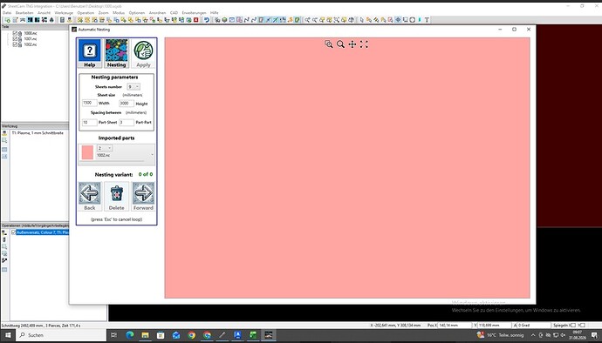Click weather 16°C widget in taskbar
Screen dimensions: 602x343
pyautogui.click(x=500, y=335)
